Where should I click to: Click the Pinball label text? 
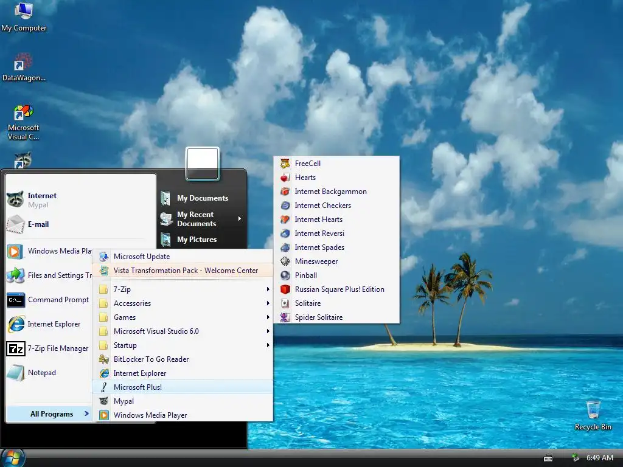pos(306,275)
